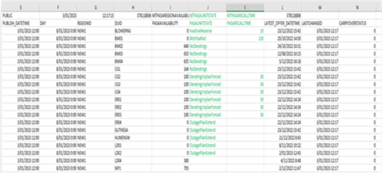This screenshot has height=173, width=382.
Task: Click the recall time cell showing 120
Action: 260,39
